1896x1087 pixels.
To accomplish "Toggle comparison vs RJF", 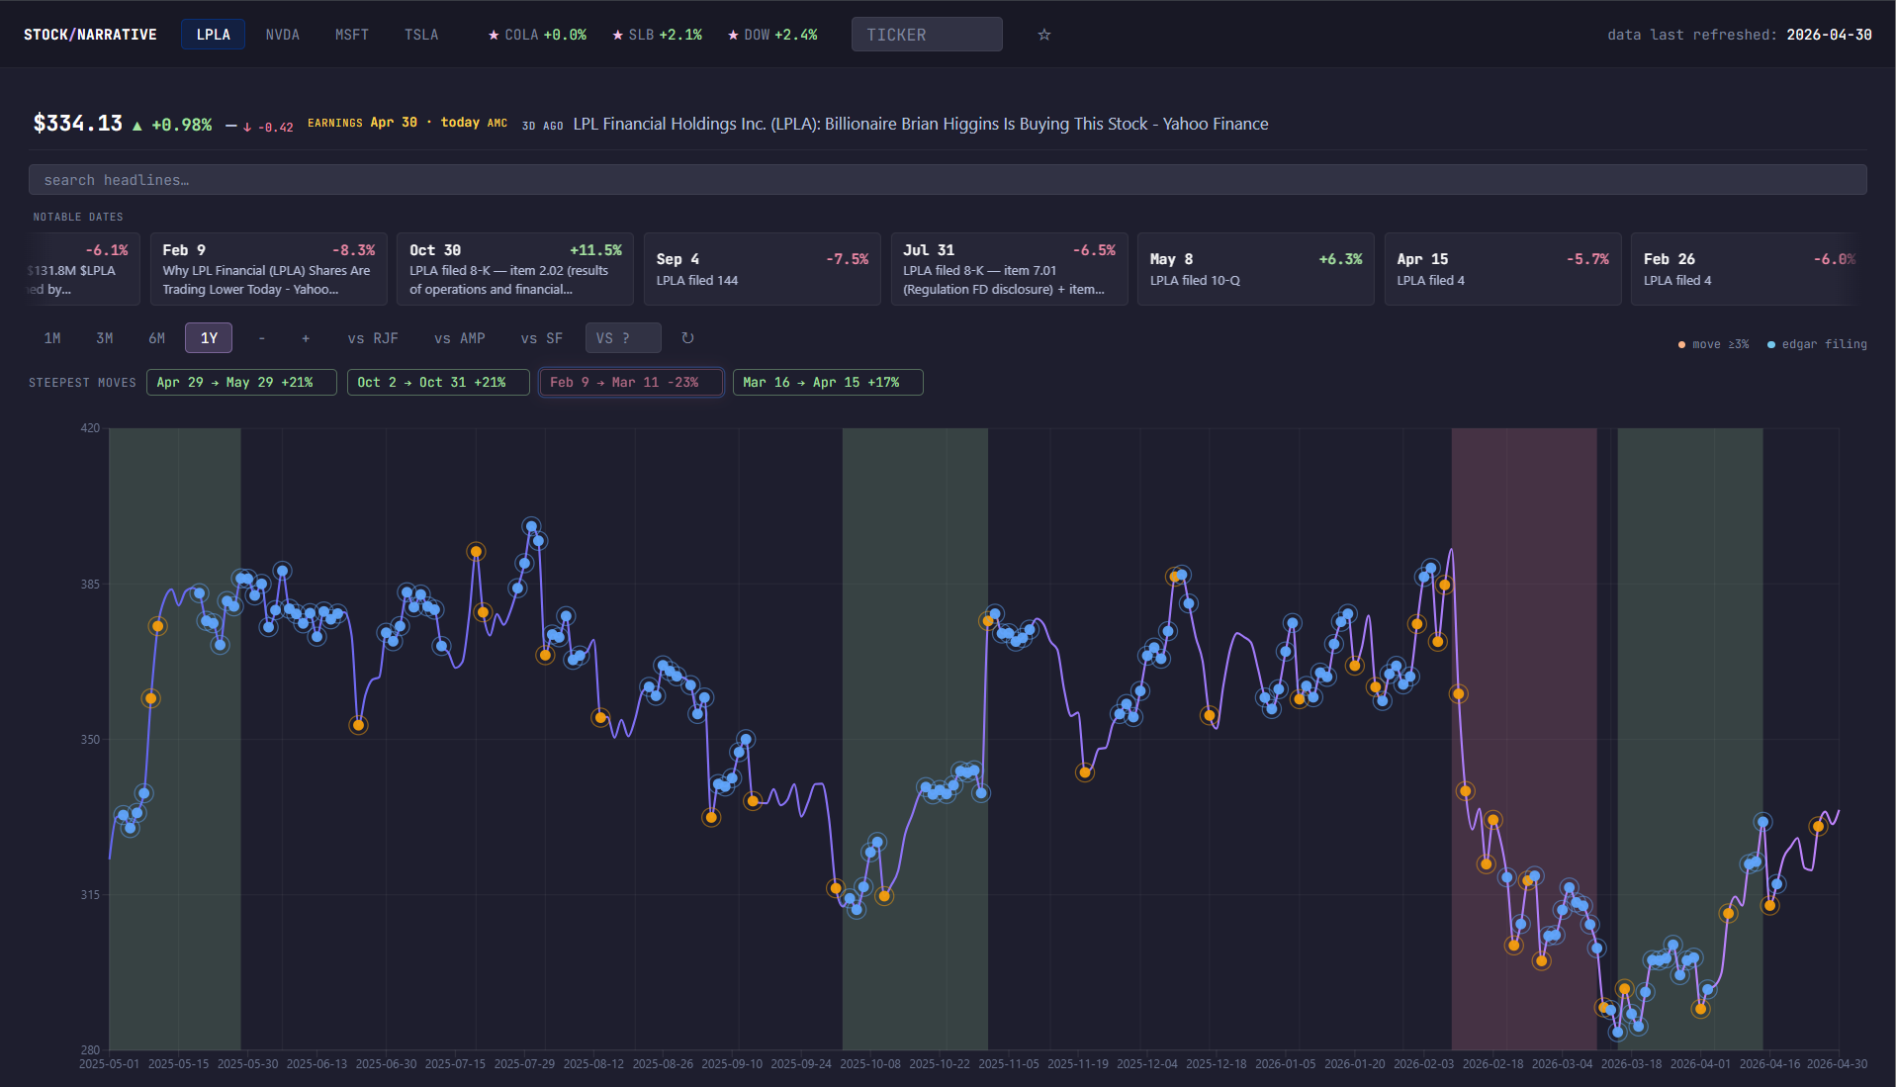I will (x=373, y=338).
